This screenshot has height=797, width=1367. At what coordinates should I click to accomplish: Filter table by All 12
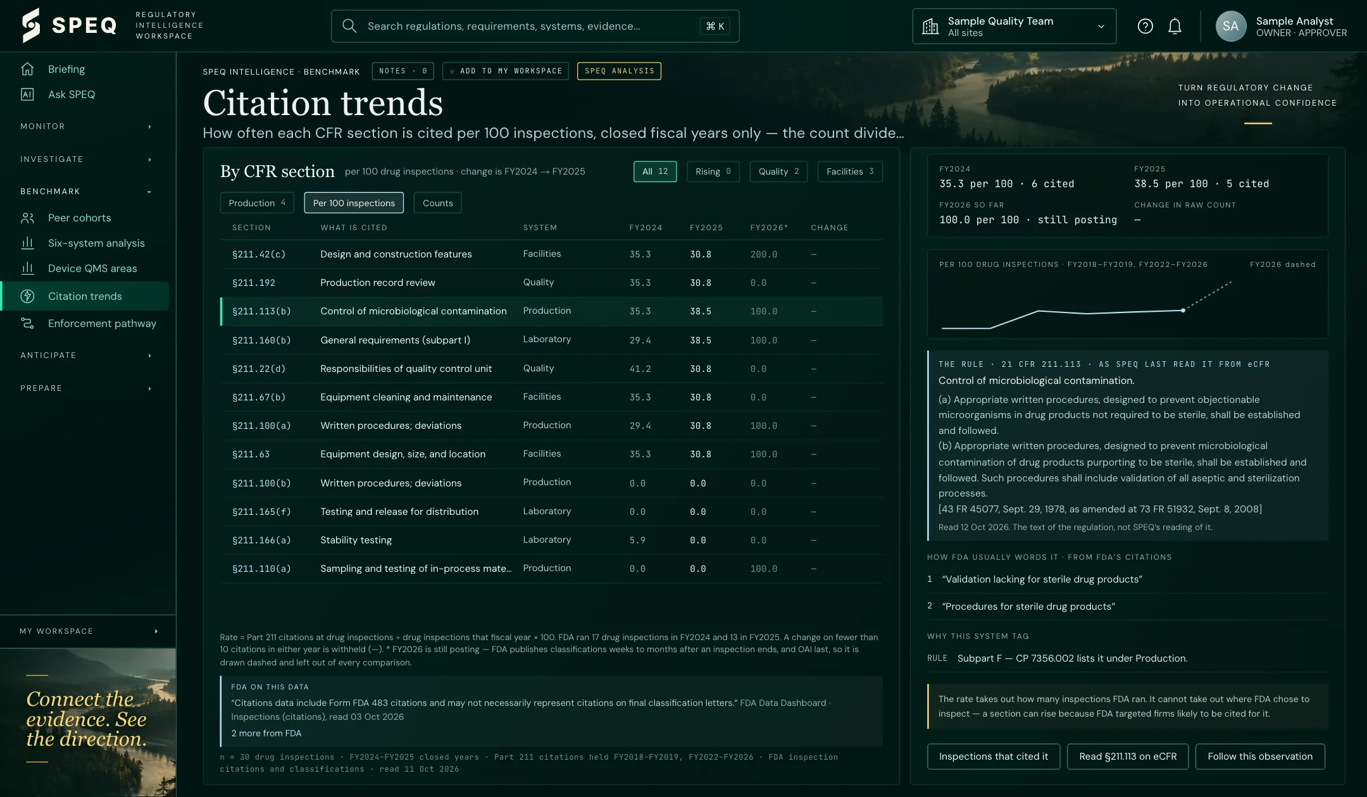point(655,171)
